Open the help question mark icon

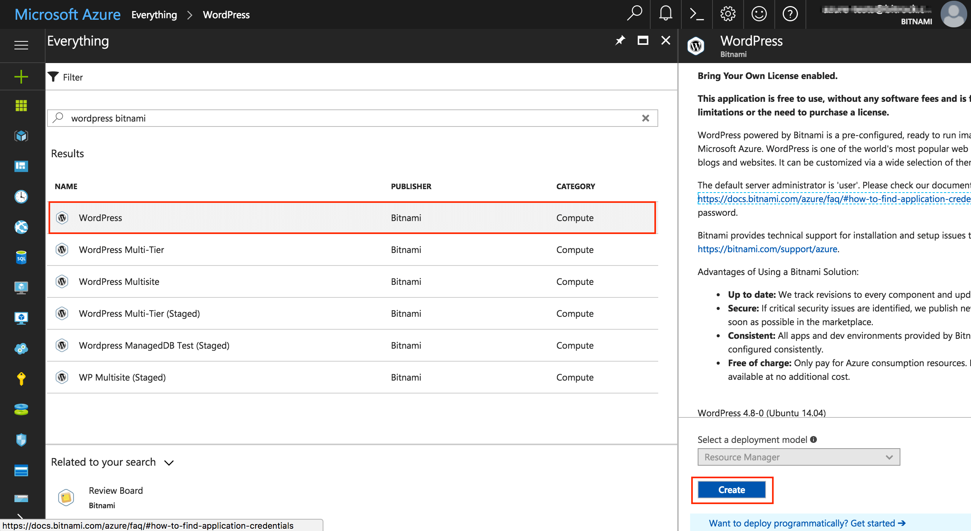(x=790, y=14)
